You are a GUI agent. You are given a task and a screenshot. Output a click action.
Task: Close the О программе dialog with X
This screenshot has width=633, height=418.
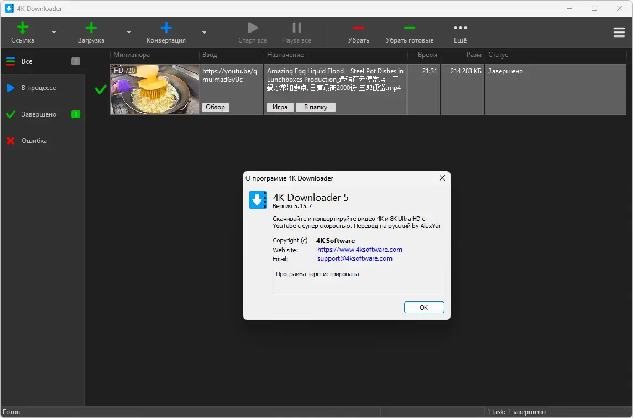tap(442, 178)
